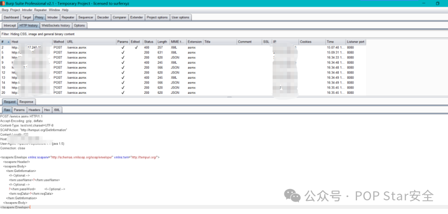This screenshot has width=448, height=214.
Task: Sort history by Status column header
Action: (x=149, y=42)
